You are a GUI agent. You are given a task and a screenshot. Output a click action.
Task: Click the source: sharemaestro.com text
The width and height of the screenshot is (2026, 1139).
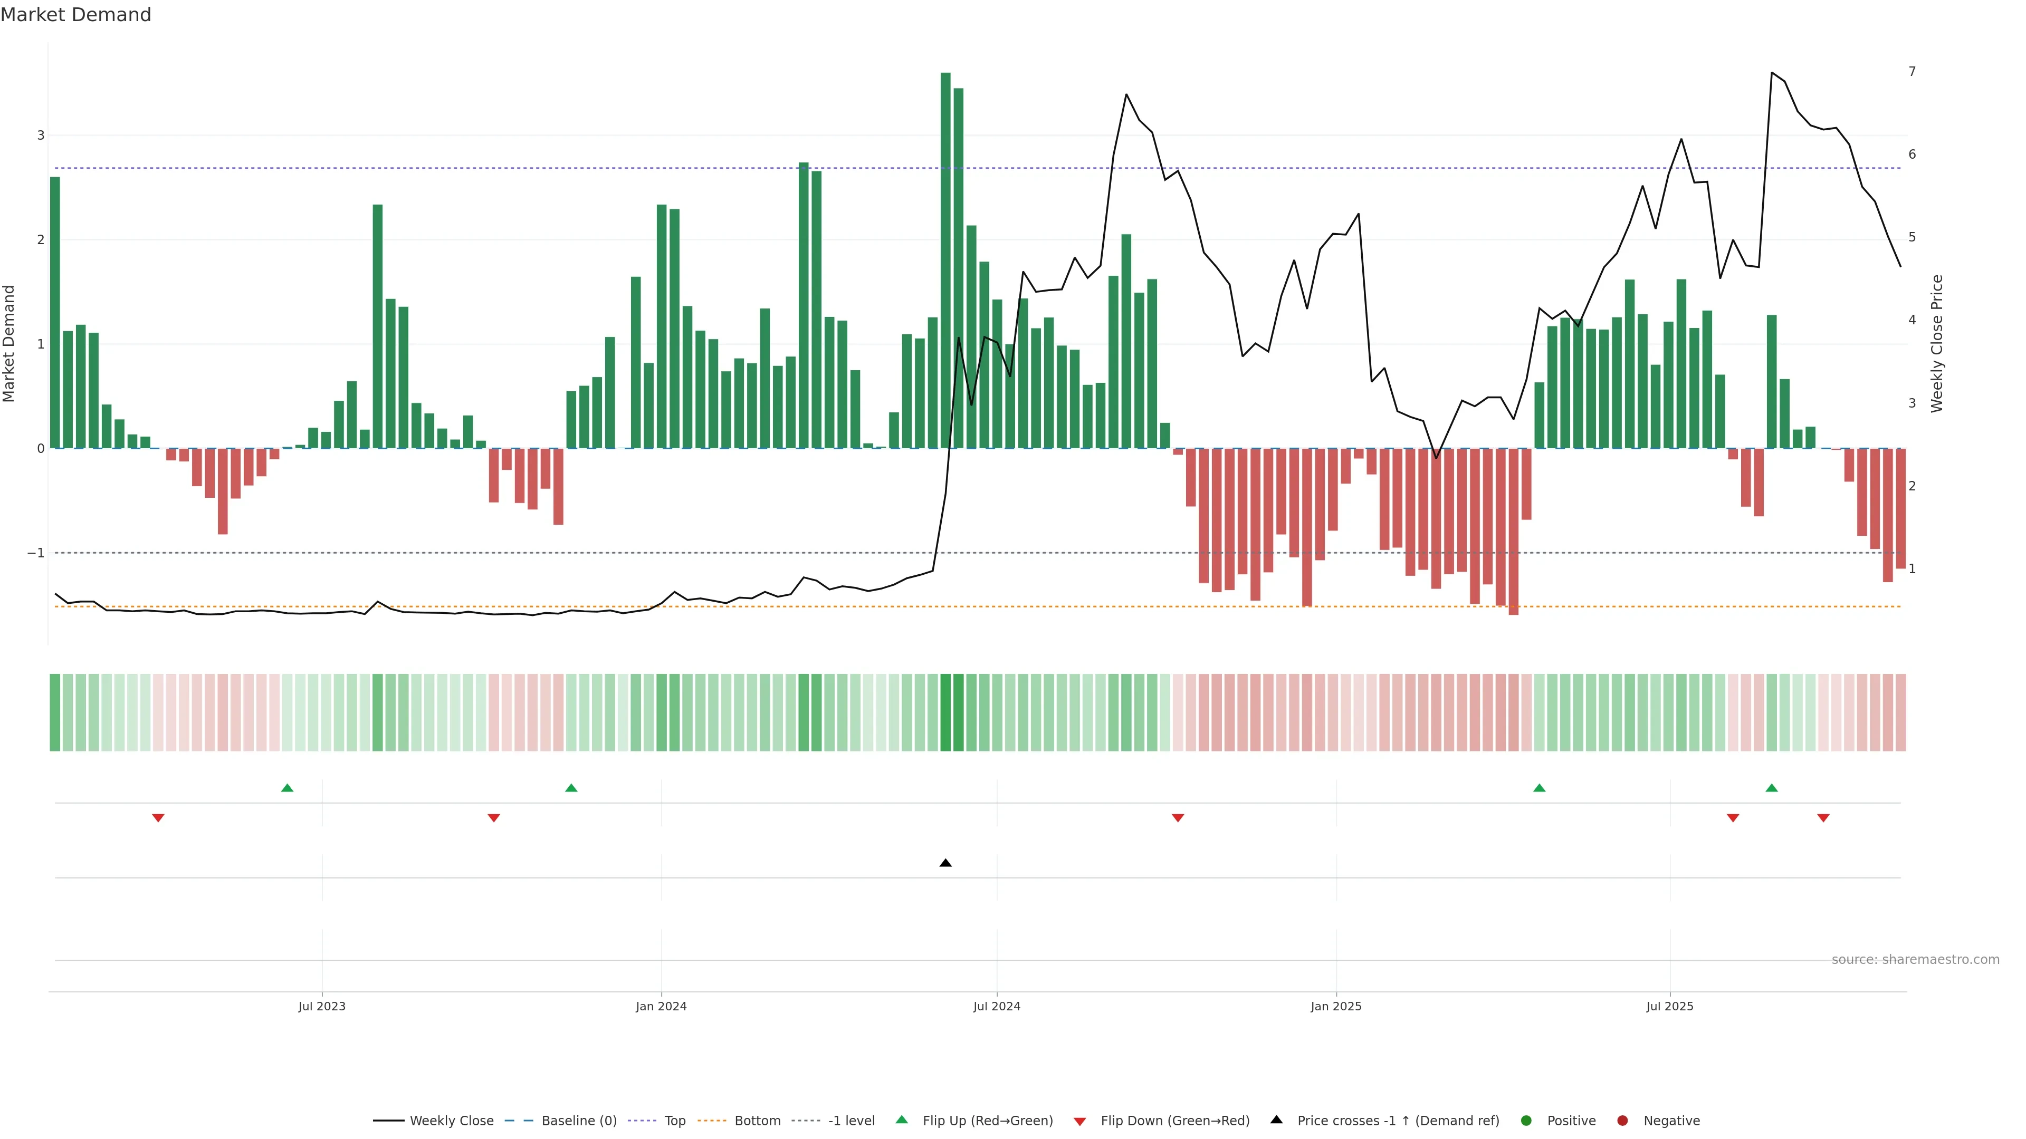coord(1915,960)
